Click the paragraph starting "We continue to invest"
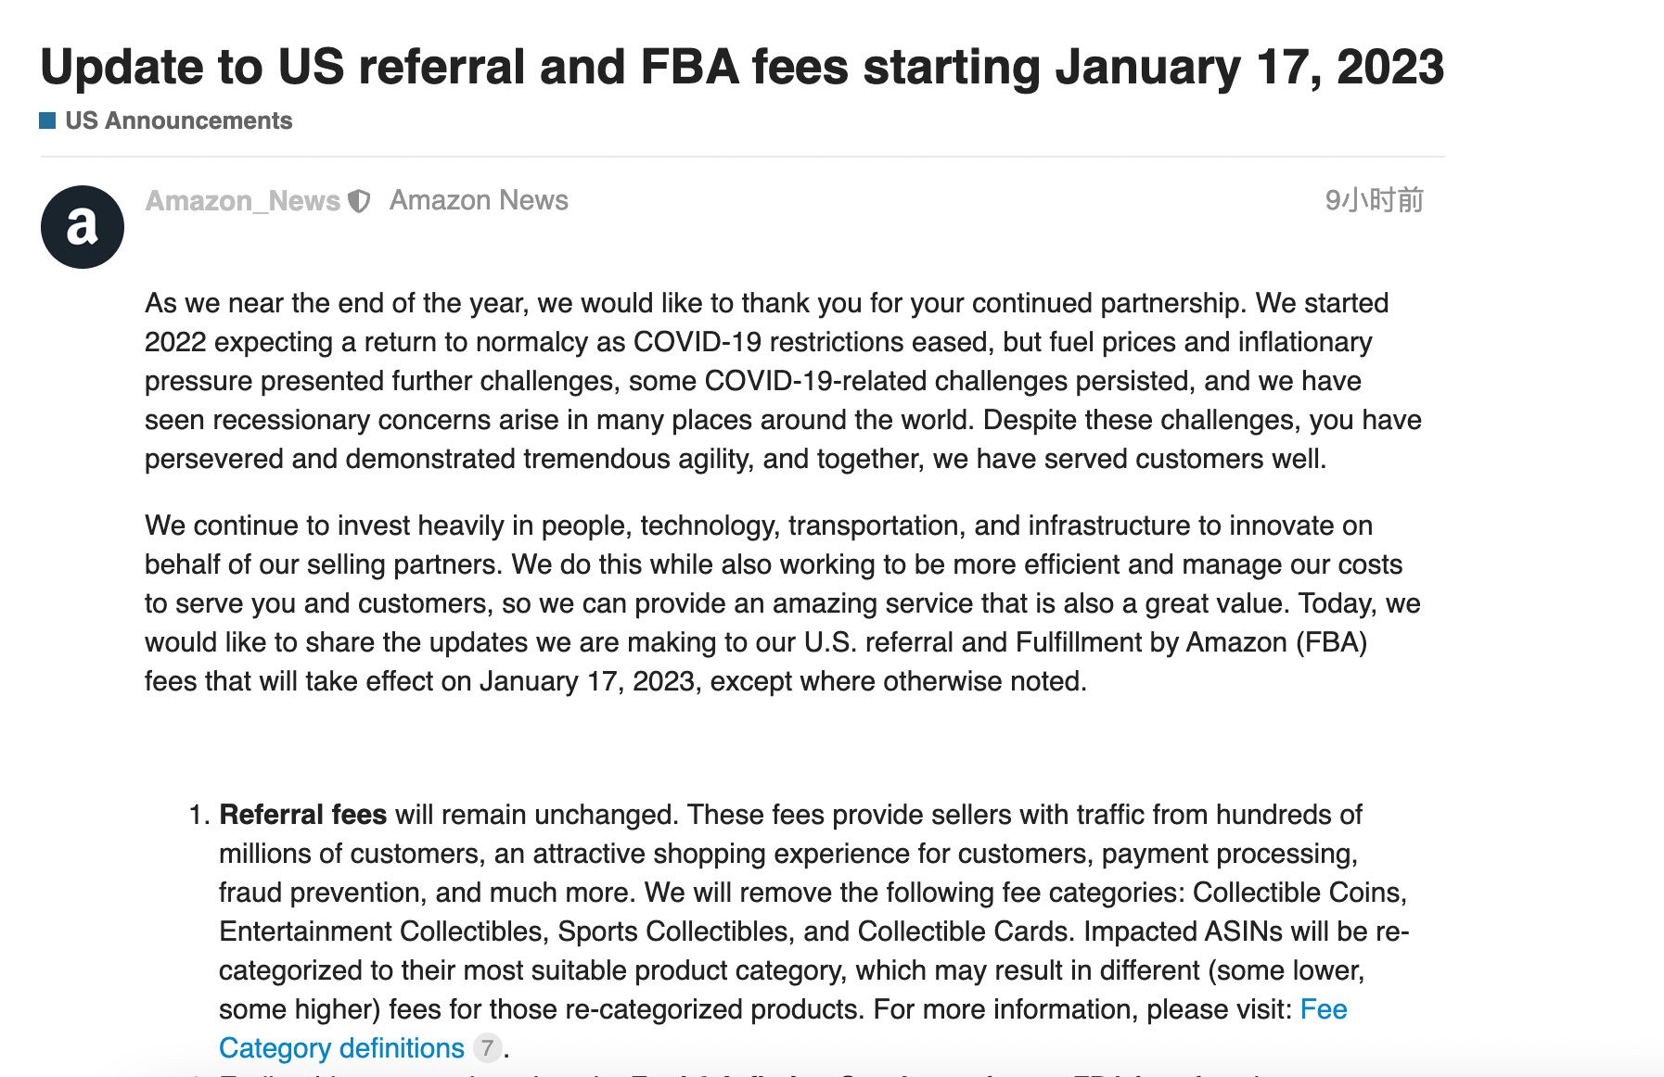Viewport: 1664px width, 1077px height. [x=783, y=603]
